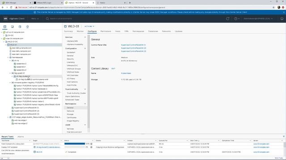Open the SupervisorControlPlaneVM (1) link under General
The image size is (286, 160).
tap(133, 45)
